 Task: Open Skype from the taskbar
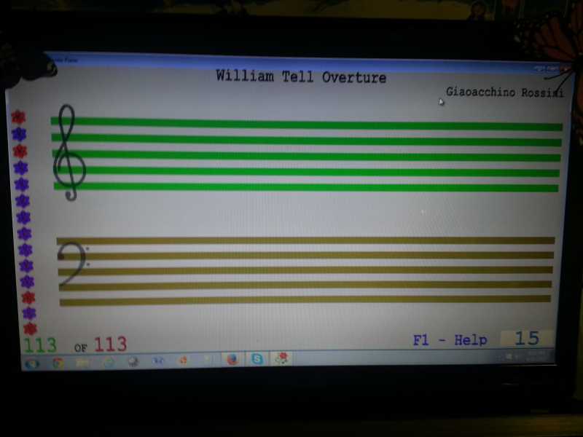(257, 359)
